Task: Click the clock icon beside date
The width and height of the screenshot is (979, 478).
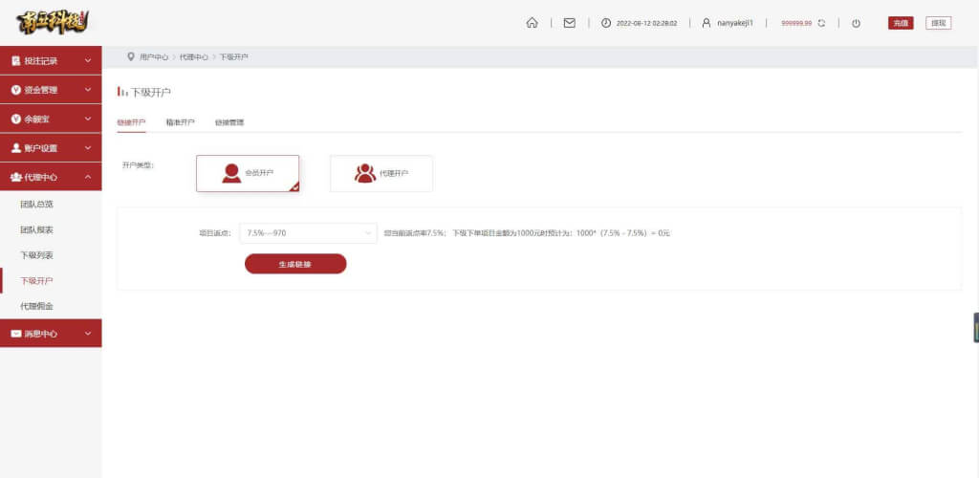Action: (606, 23)
